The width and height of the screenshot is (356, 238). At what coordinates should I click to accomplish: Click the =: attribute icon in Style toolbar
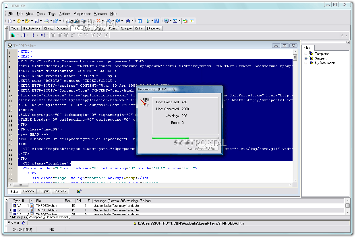coord(42,35)
